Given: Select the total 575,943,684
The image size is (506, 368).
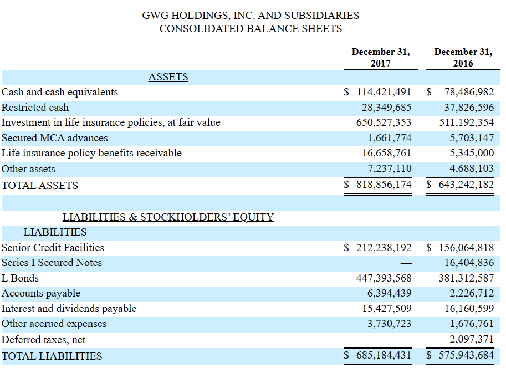Looking at the screenshot, I should 467,355.
